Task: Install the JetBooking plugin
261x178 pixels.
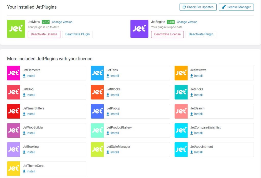Action: click(x=29, y=152)
